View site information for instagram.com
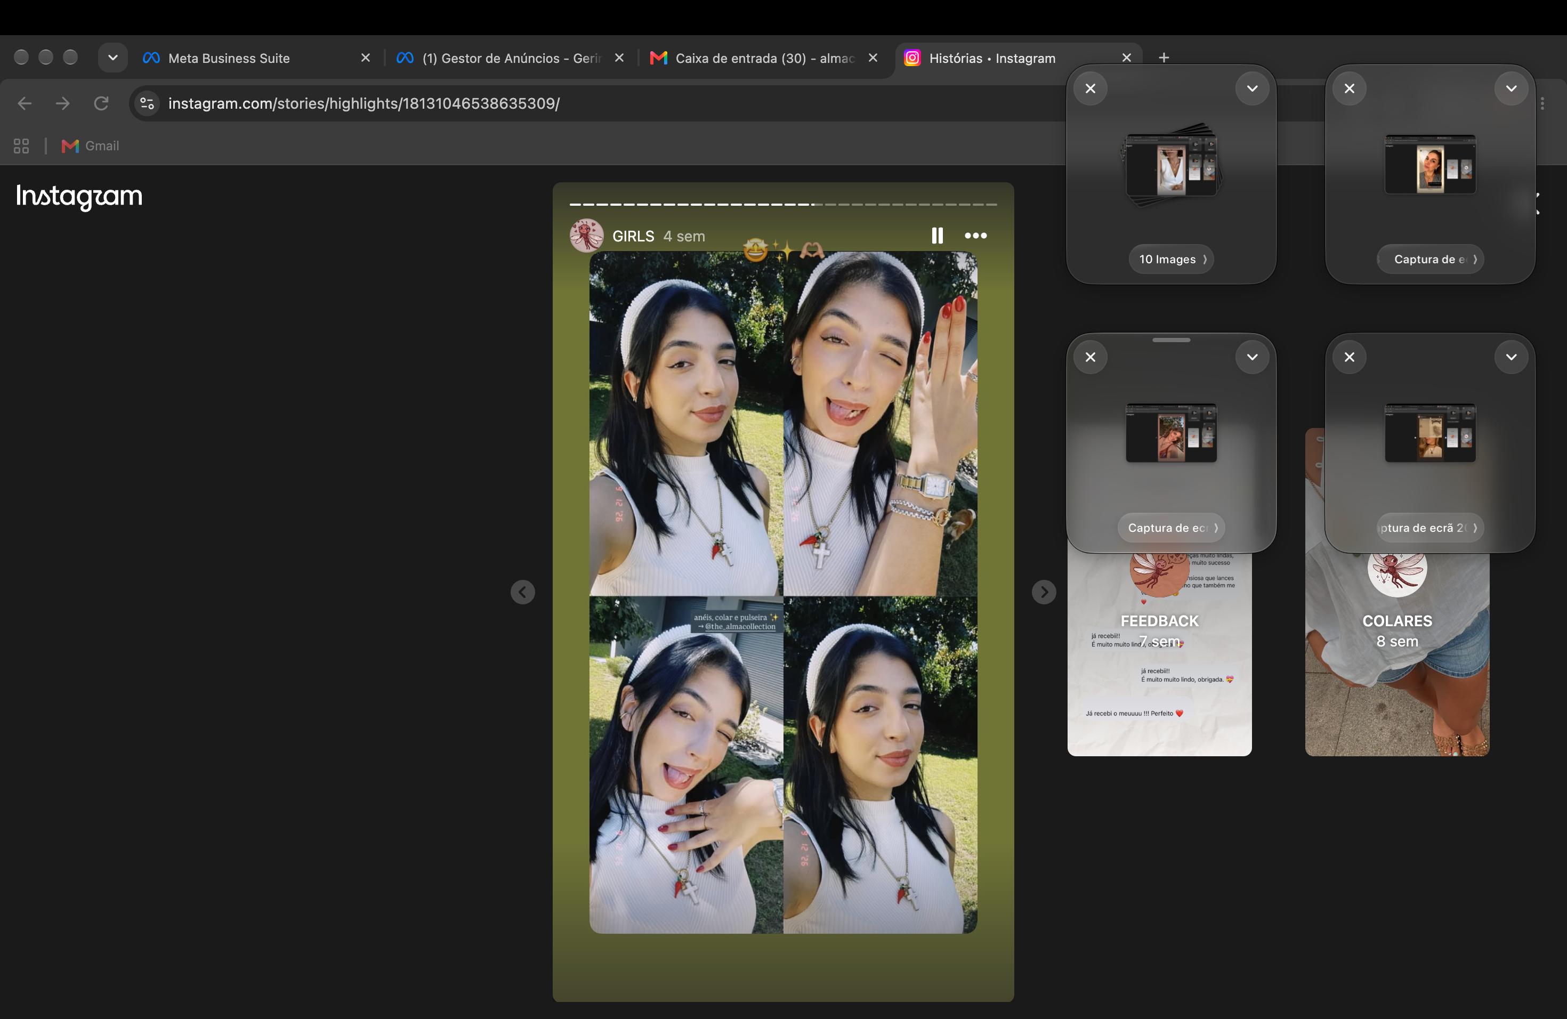Image resolution: width=1567 pixels, height=1019 pixels. [148, 103]
